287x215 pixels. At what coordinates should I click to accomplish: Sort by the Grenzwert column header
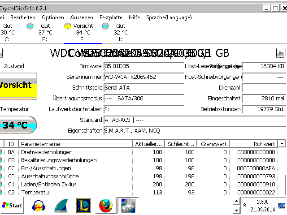click(213, 144)
